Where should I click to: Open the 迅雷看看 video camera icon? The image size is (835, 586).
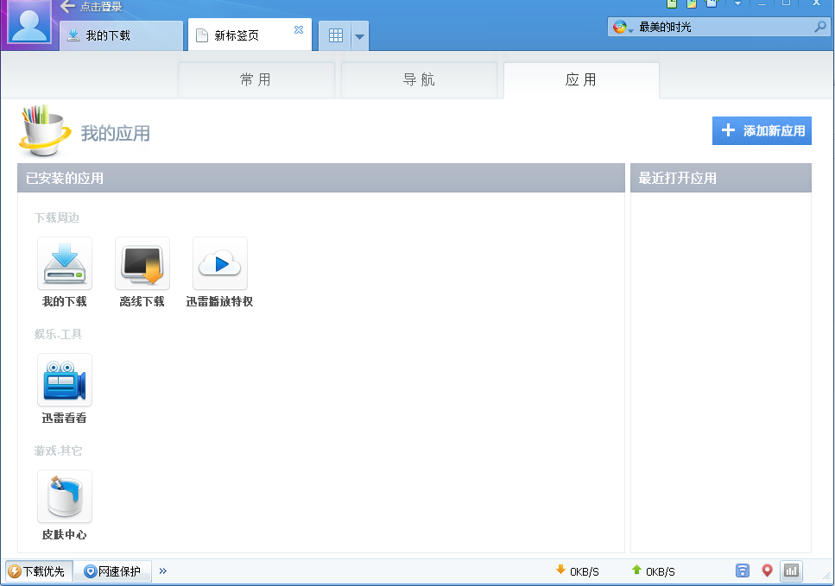pyautogui.click(x=65, y=380)
